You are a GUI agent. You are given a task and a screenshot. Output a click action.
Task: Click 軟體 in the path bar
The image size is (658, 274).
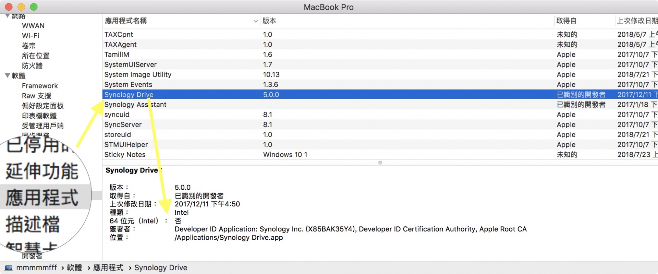click(x=74, y=268)
